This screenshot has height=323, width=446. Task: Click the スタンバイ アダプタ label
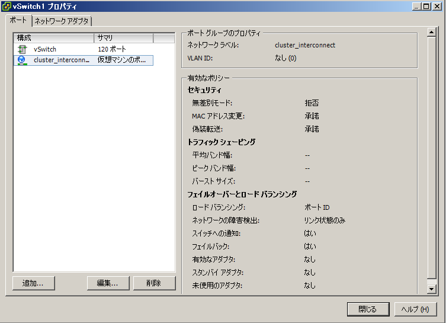217,273
